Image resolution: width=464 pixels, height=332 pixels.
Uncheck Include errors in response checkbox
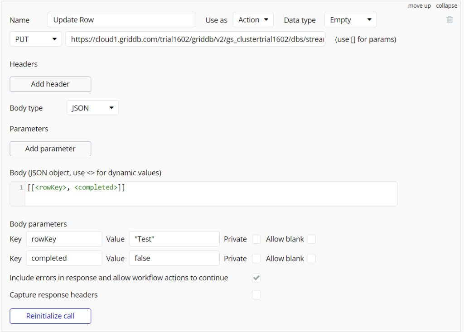256,278
